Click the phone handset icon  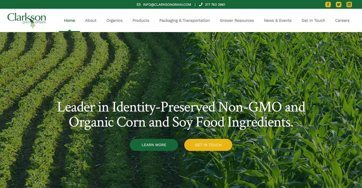pyautogui.click(x=201, y=4)
